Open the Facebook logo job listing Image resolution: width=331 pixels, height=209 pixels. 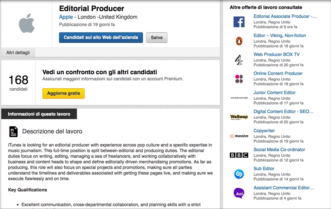click(239, 22)
